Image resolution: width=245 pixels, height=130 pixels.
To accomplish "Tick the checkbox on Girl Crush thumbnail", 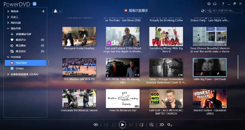I will pos(196,61).
